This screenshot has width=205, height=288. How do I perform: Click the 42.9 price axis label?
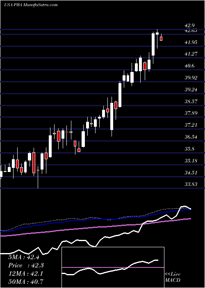pos(190,26)
